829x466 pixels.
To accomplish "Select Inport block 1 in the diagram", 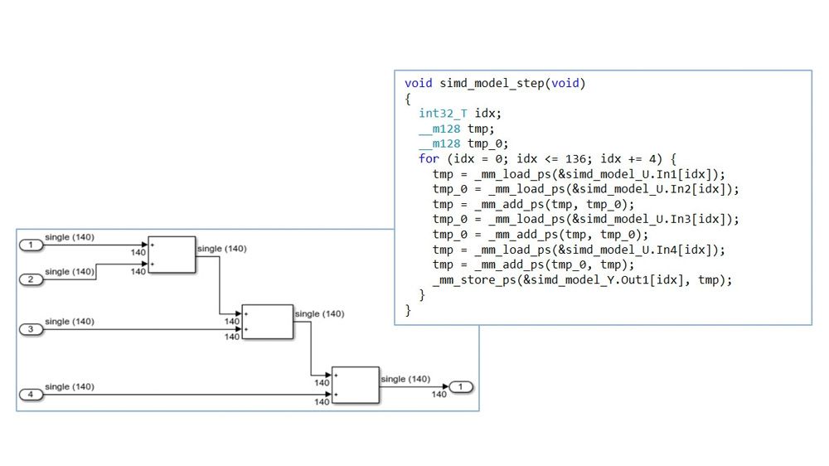I will coord(31,245).
